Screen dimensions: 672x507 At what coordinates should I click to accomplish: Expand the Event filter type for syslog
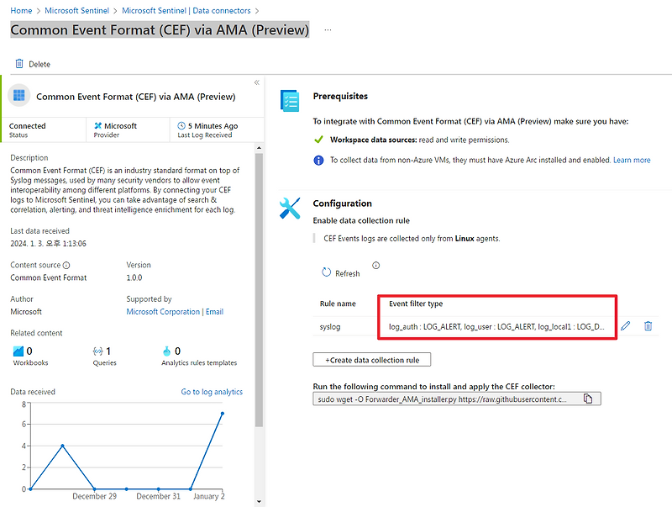point(497,326)
